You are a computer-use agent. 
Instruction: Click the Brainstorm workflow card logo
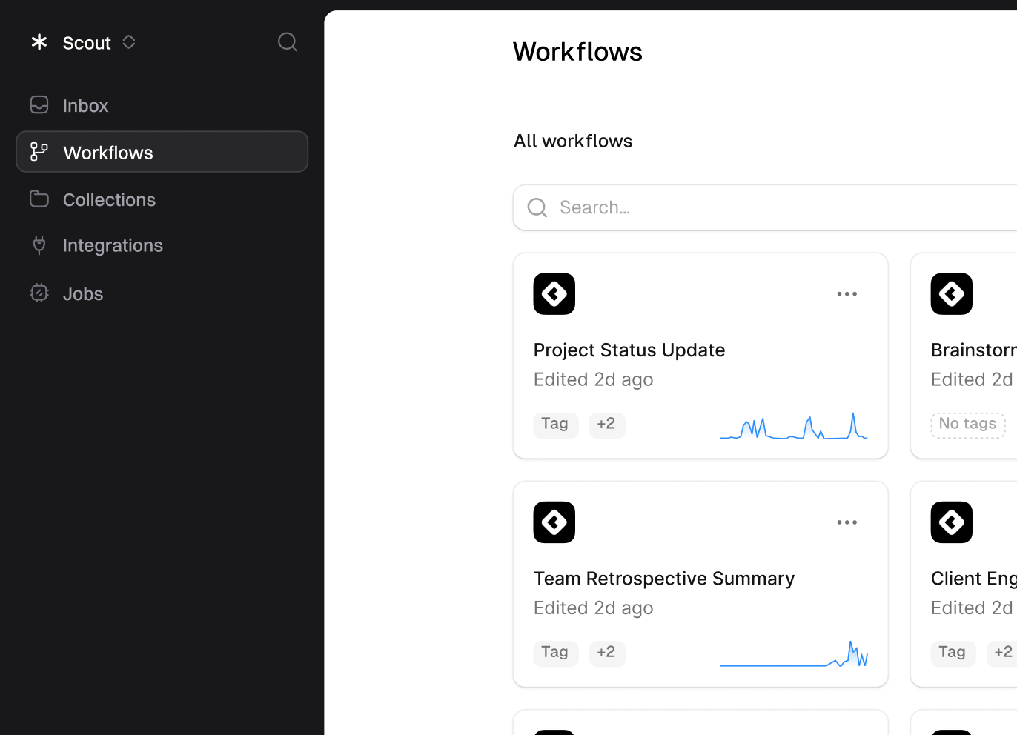pos(952,294)
